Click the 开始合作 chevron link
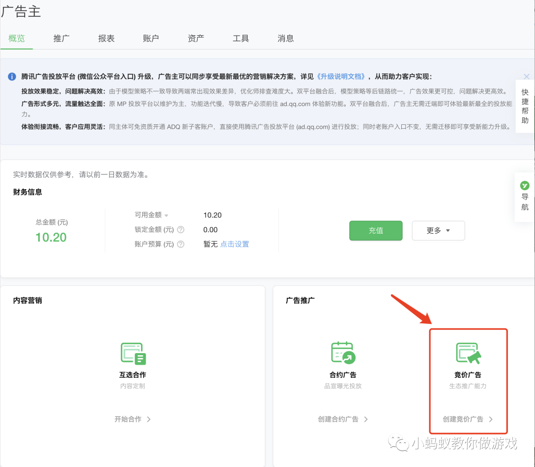This screenshot has height=467, width=535. coord(133,419)
